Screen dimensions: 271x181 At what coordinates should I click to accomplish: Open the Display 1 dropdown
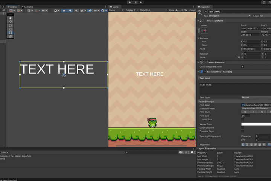(132, 10)
